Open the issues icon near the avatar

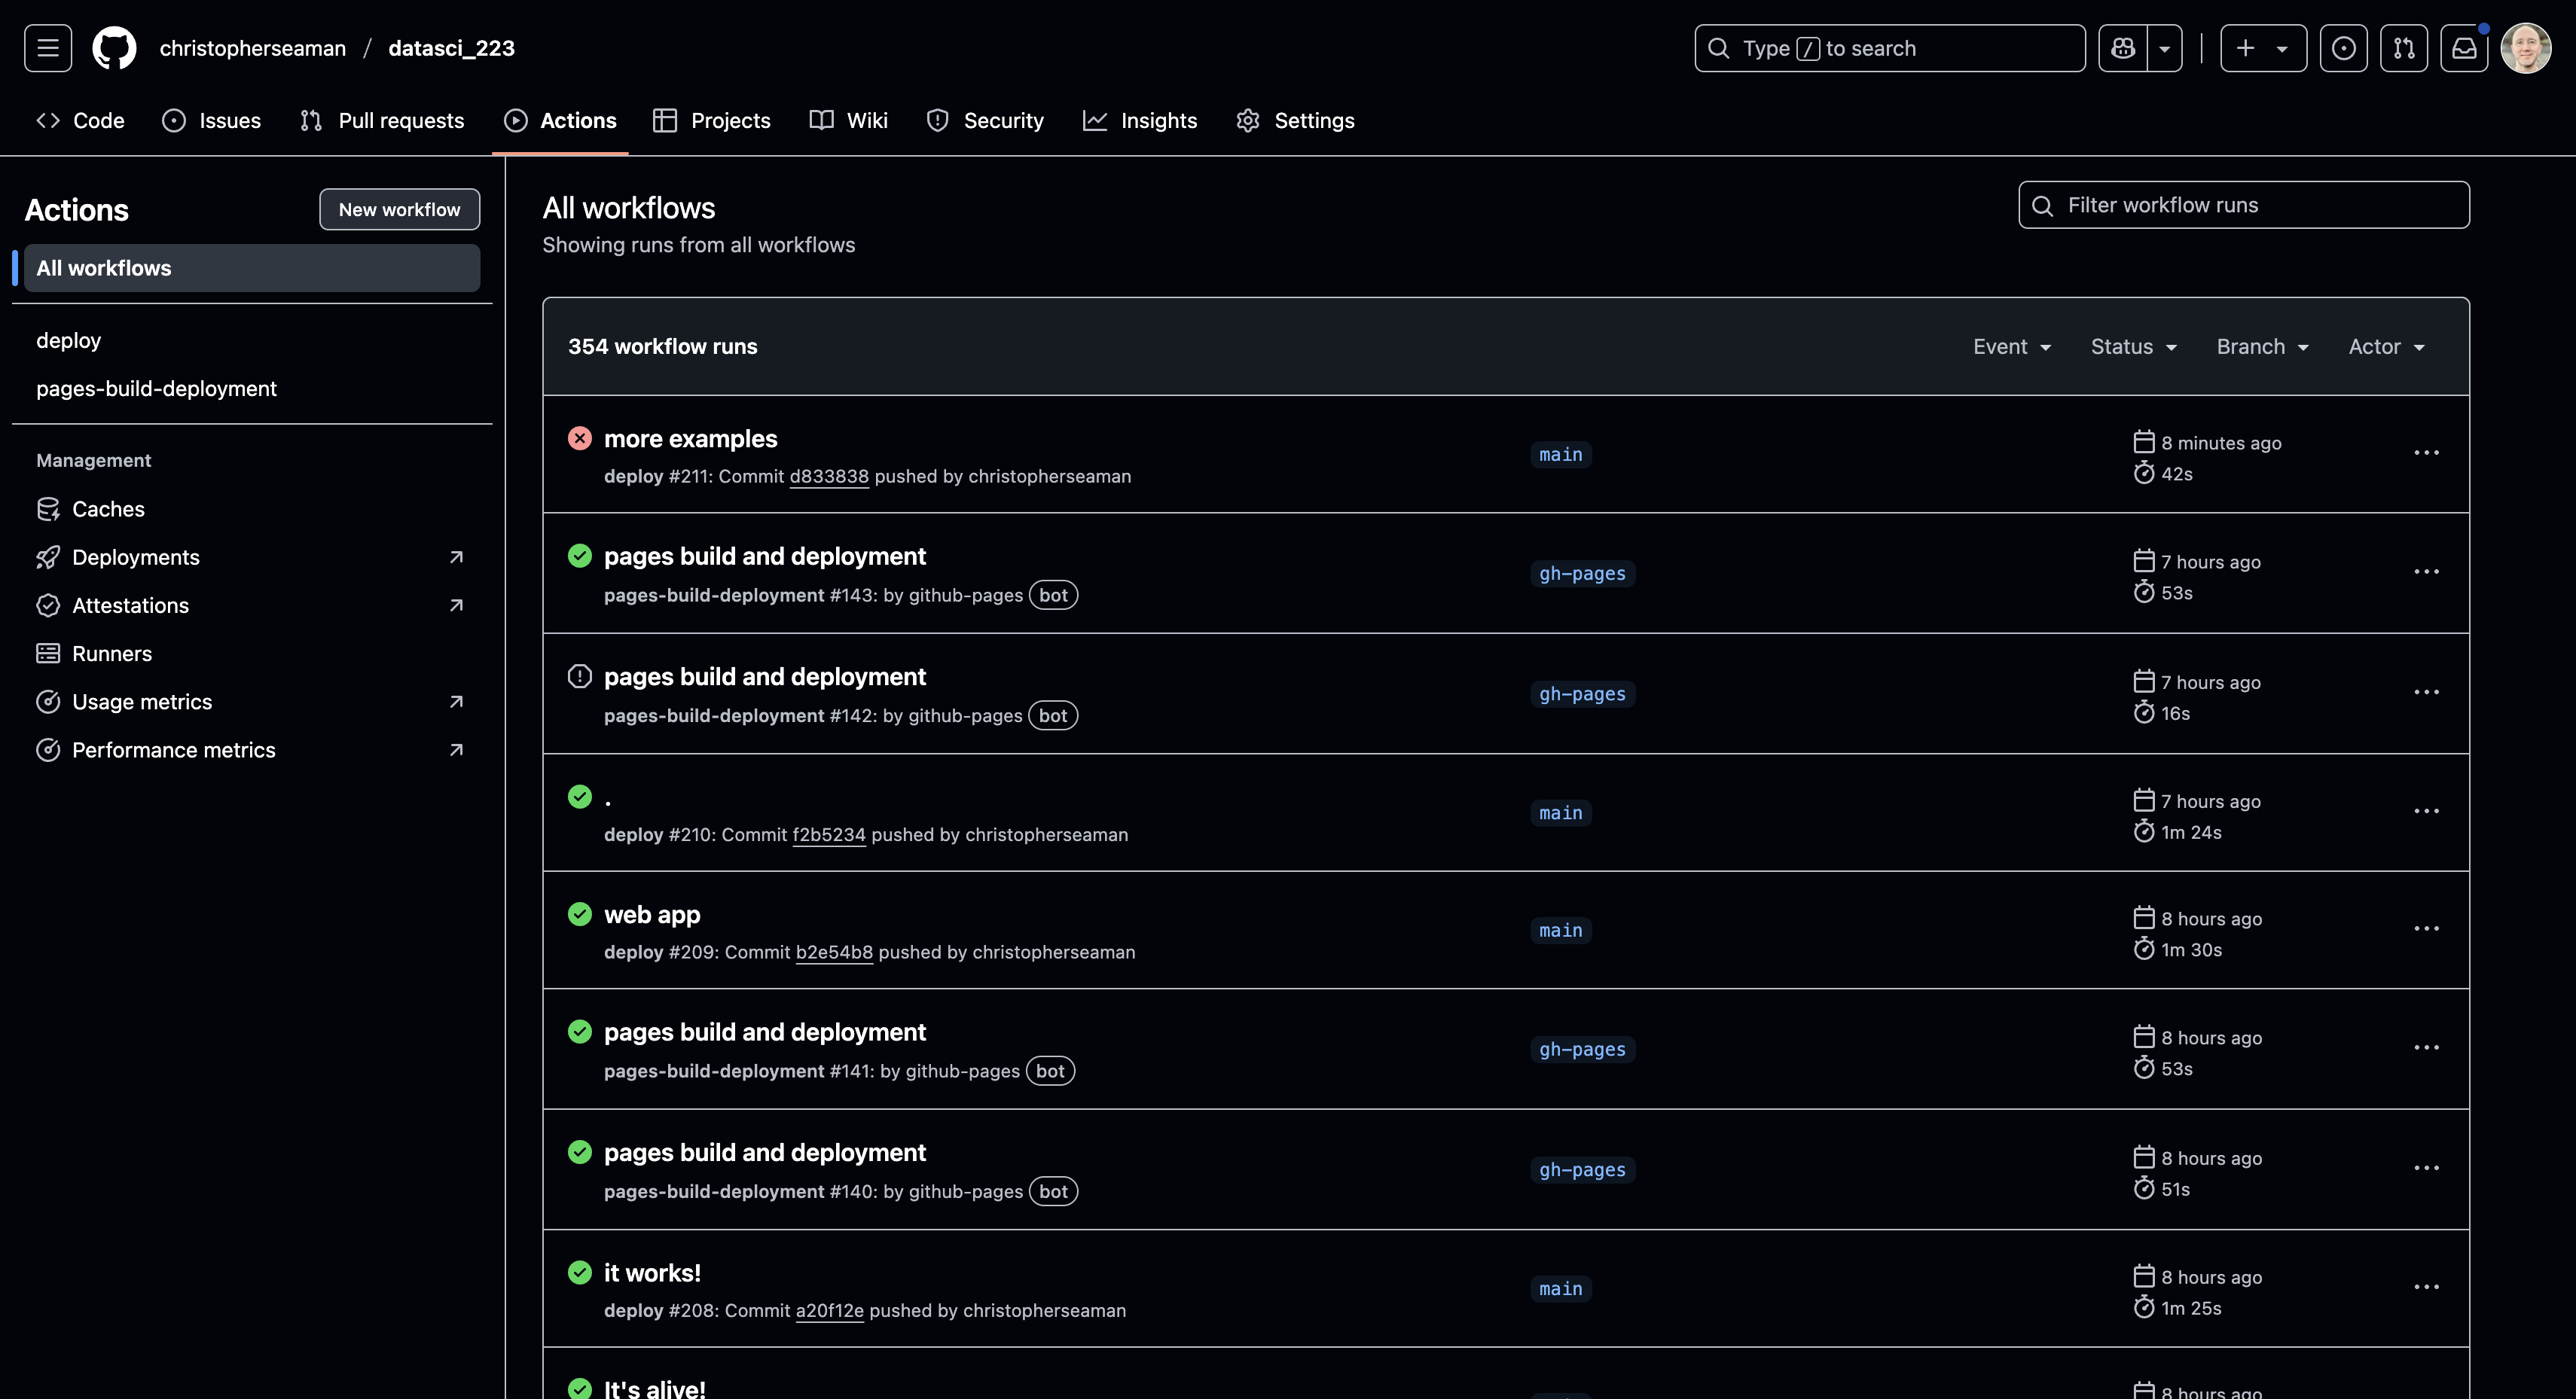click(x=2344, y=47)
